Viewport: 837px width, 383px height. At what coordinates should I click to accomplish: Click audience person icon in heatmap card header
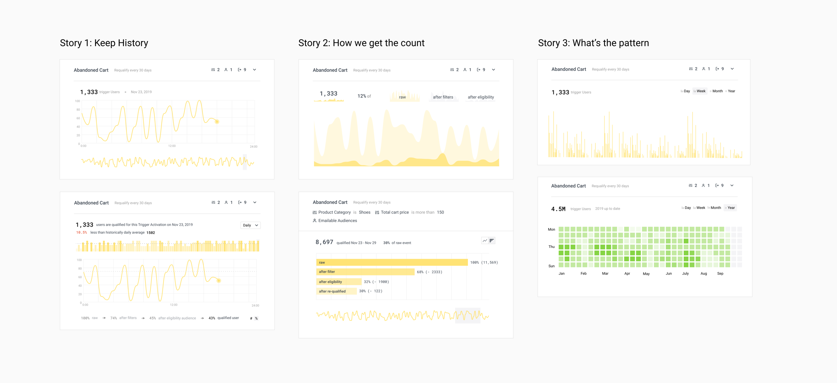pyautogui.click(x=703, y=186)
